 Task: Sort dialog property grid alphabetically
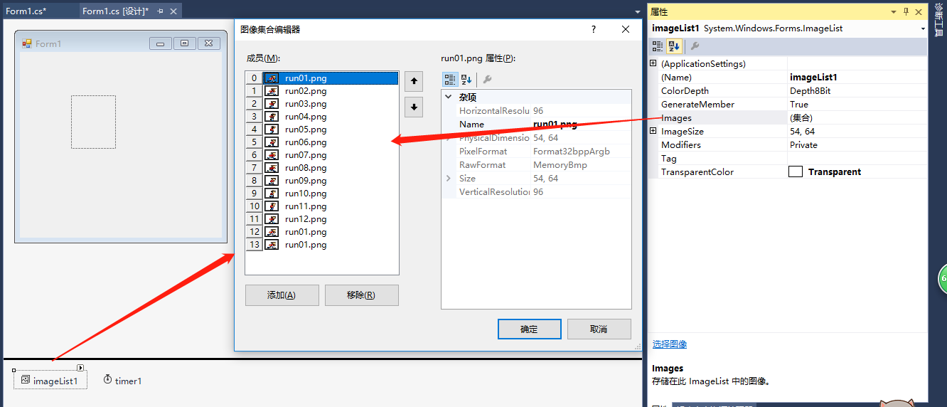(466, 79)
